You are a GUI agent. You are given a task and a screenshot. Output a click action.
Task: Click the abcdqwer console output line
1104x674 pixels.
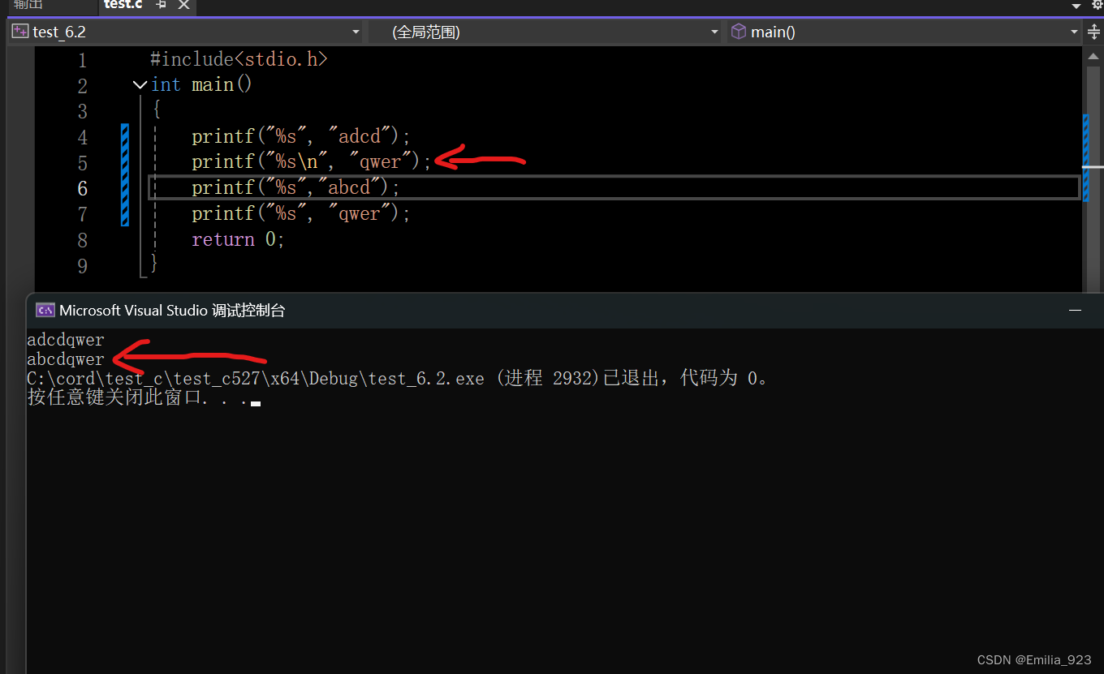66,359
